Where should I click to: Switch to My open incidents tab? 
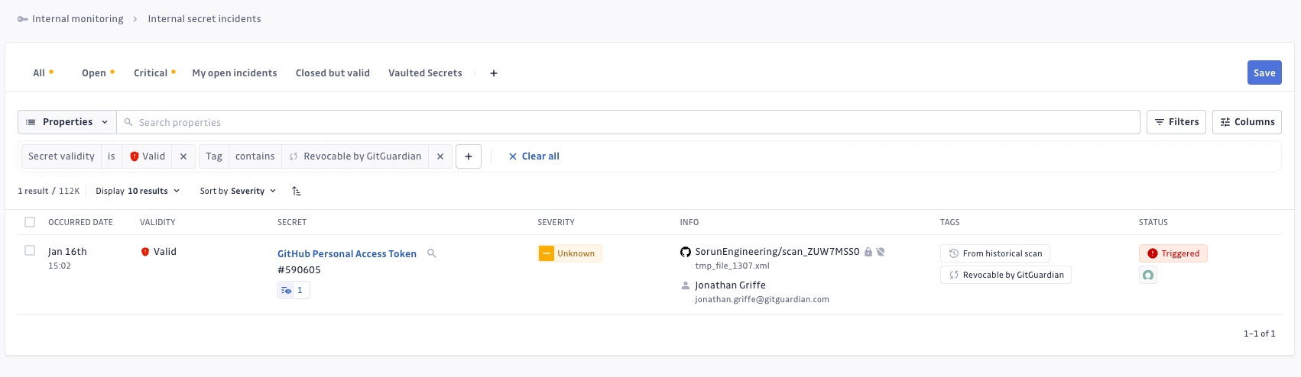click(x=235, y=73)
